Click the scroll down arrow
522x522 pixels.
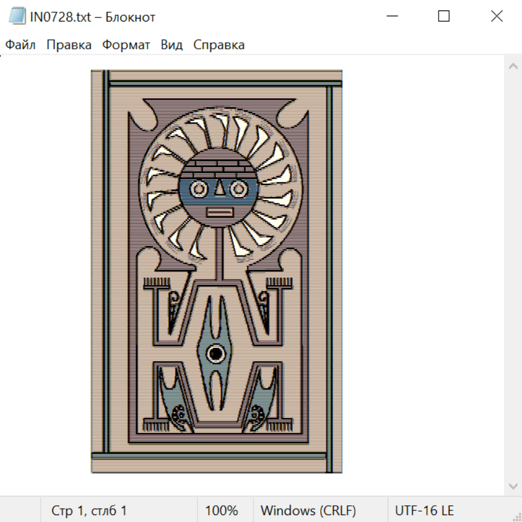[x=513, y=485]
